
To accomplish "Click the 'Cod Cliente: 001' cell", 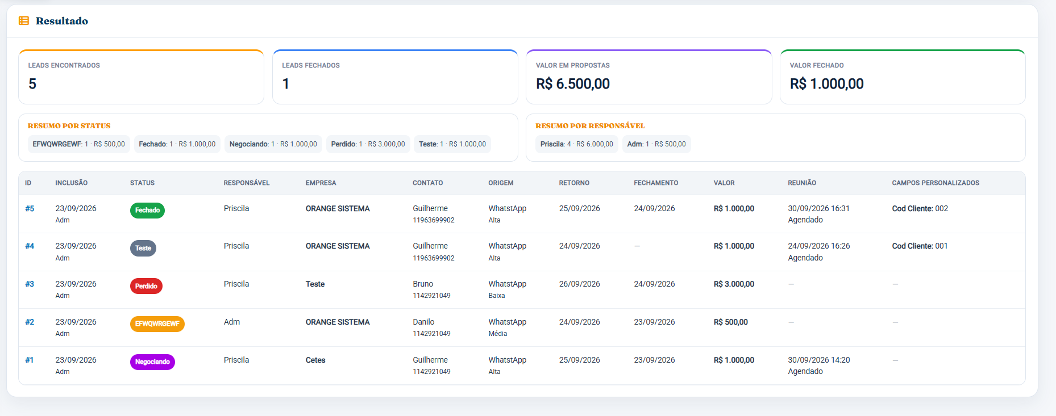I will click(x=920, y=246).
